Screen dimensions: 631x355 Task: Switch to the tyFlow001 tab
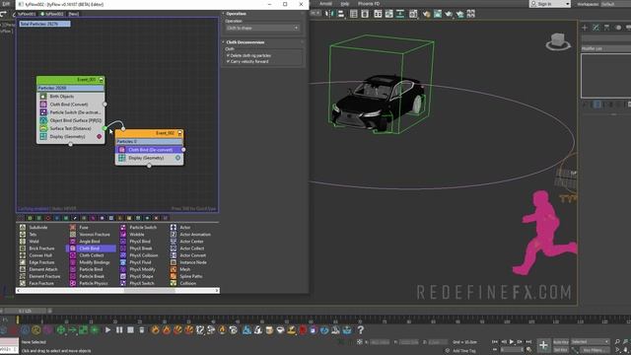point(27,14)
